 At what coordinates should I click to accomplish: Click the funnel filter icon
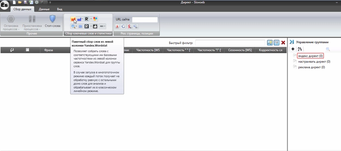click(277, 43)
